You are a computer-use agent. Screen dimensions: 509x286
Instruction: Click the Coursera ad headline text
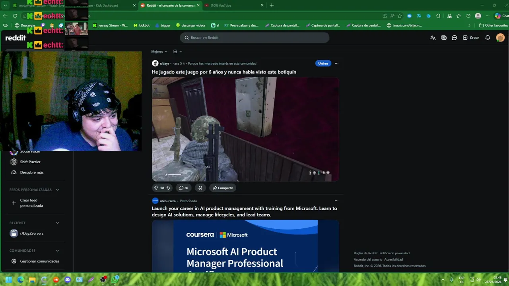(x=244, y=211)
